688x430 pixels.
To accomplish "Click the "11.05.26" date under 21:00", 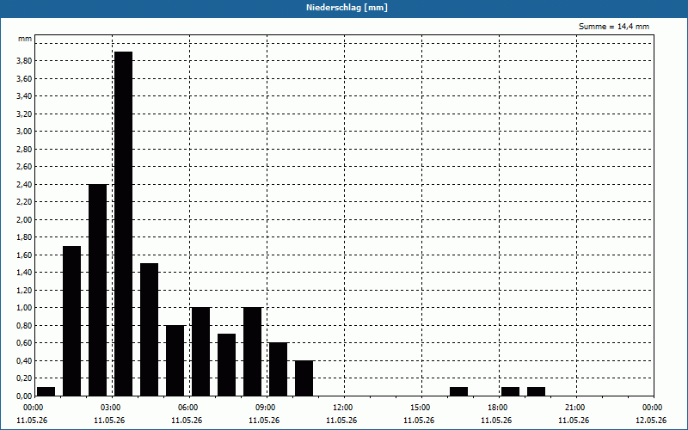I will pyautogui.click(x=574, y=421).
